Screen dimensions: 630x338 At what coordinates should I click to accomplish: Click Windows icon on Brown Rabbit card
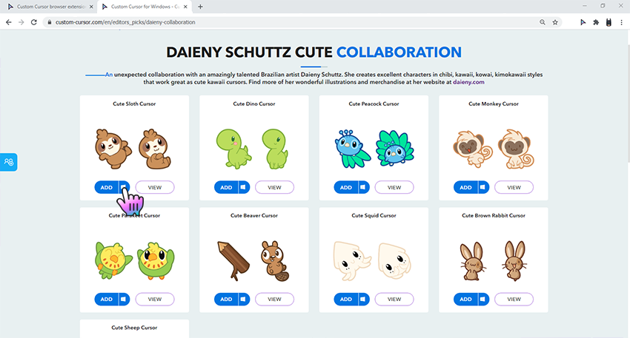tap(483, 299)
